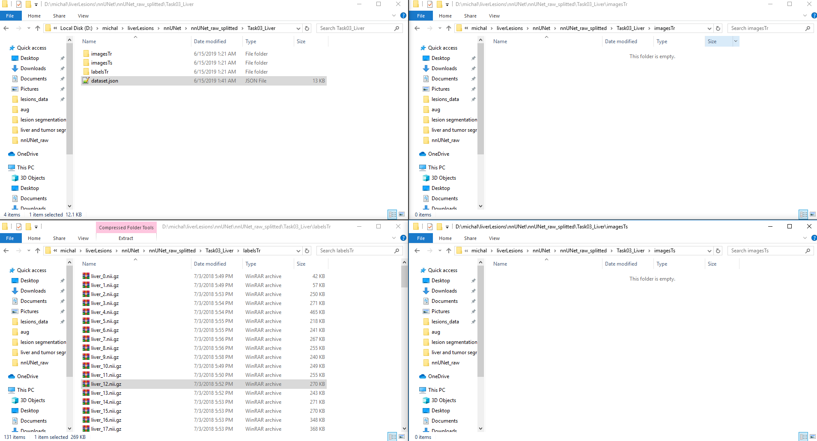The width and height of the screenshot is (817, 441).
Task: Refresh the imagesTr folder view
Action: [719, 28]
